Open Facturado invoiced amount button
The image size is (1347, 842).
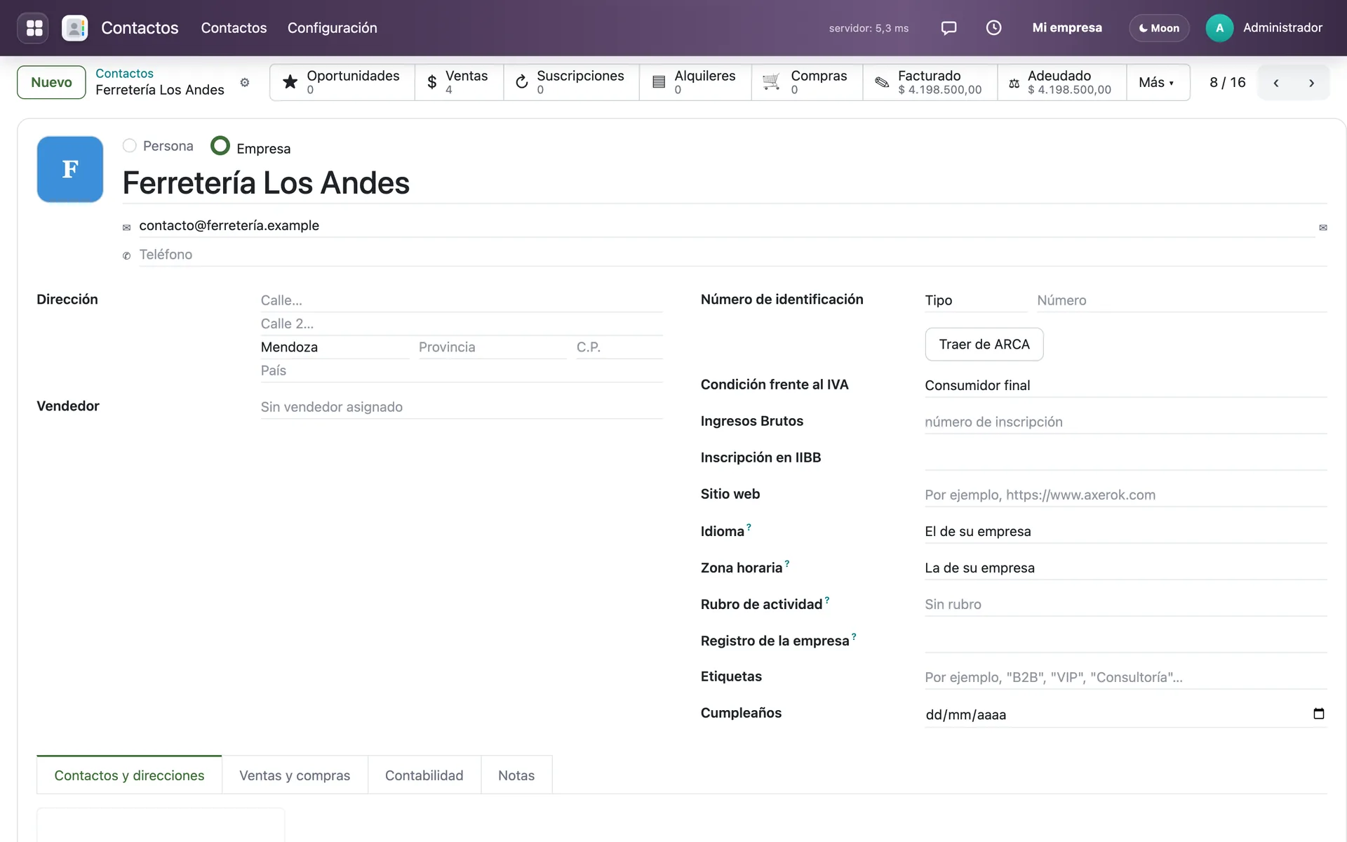tap(930, 82)
